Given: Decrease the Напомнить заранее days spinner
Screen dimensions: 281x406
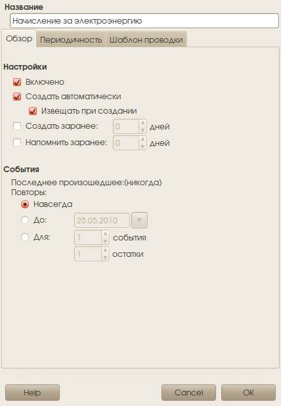Looking at the screenshot, I should pos(142,147).
